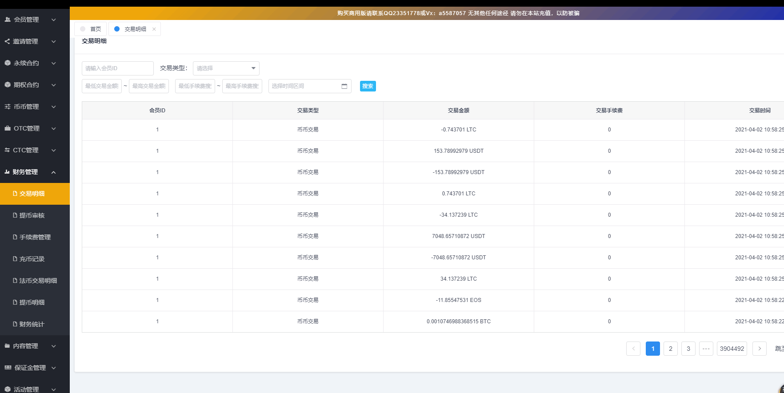Click the 会员管理 user icon in sidebar
This screenshot has height=393, width=784.
tap(8, 20)
